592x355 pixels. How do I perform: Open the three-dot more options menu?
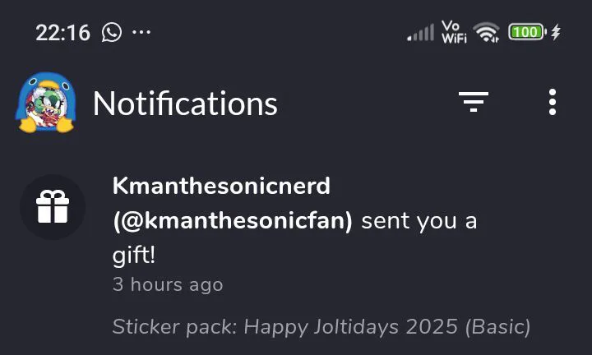tap(552, 102)
